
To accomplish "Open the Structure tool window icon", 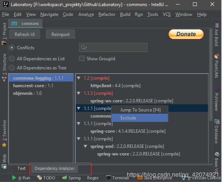I will (4, 79).
